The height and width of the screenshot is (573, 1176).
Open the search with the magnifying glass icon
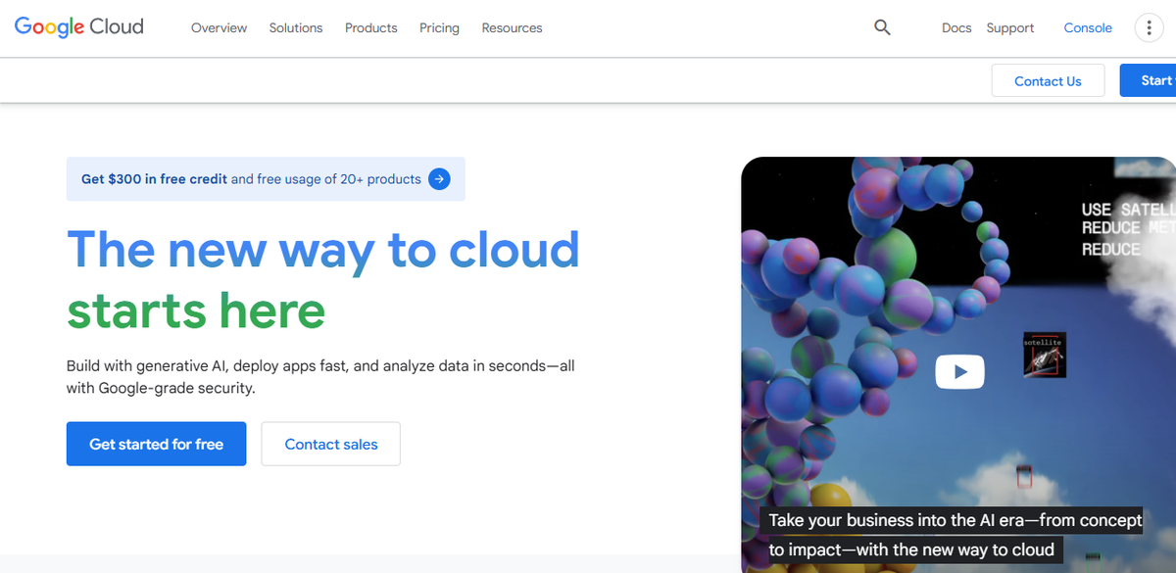click(881, 27)
